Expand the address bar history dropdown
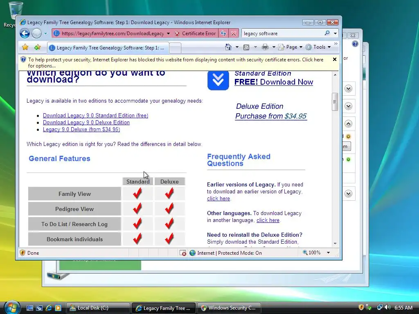 [168, 34]
